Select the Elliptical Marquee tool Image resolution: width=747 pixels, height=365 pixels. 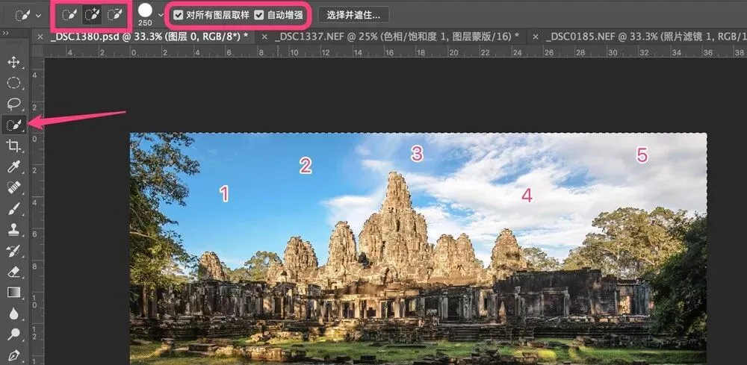(x=13, y=83)
